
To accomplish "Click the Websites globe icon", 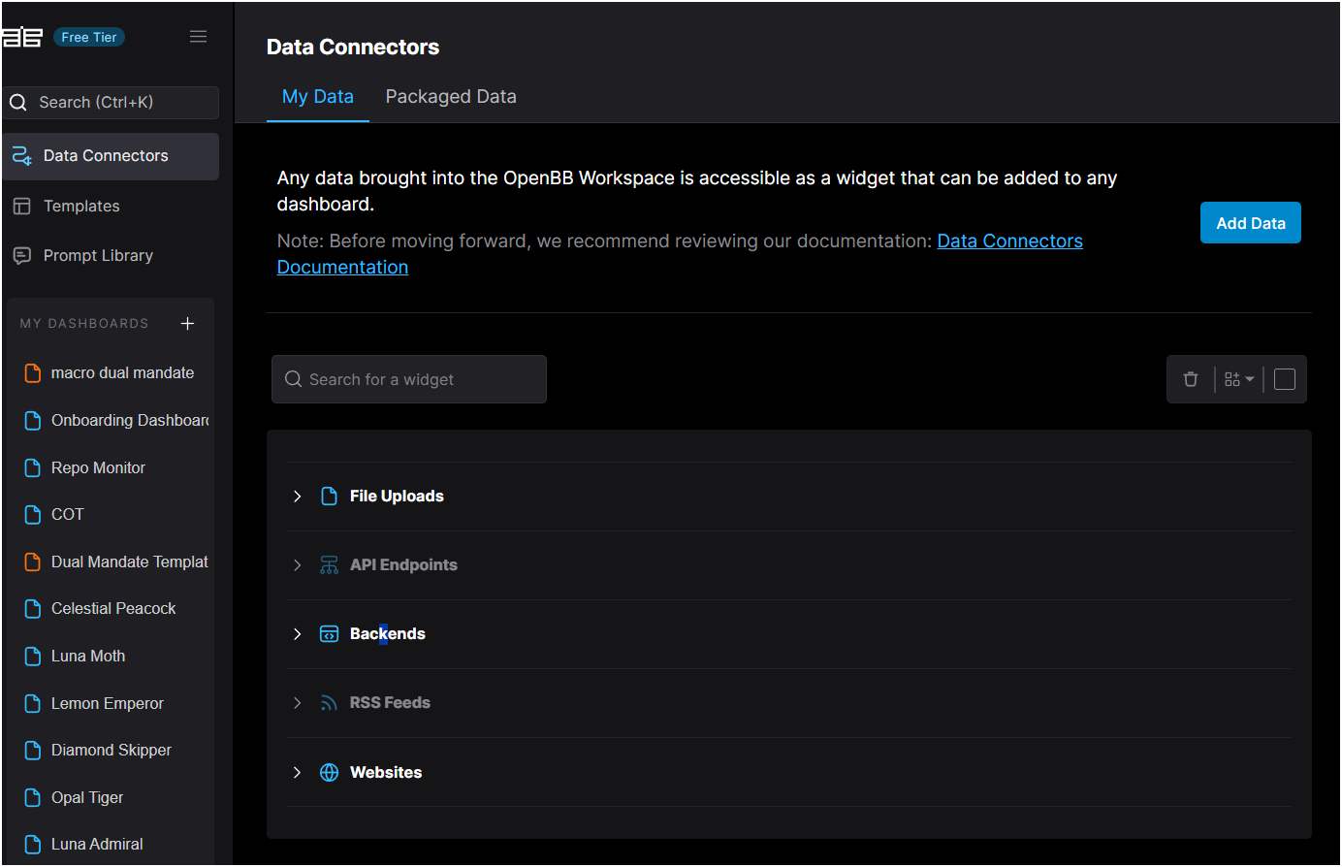I will [x=329, y=772].
